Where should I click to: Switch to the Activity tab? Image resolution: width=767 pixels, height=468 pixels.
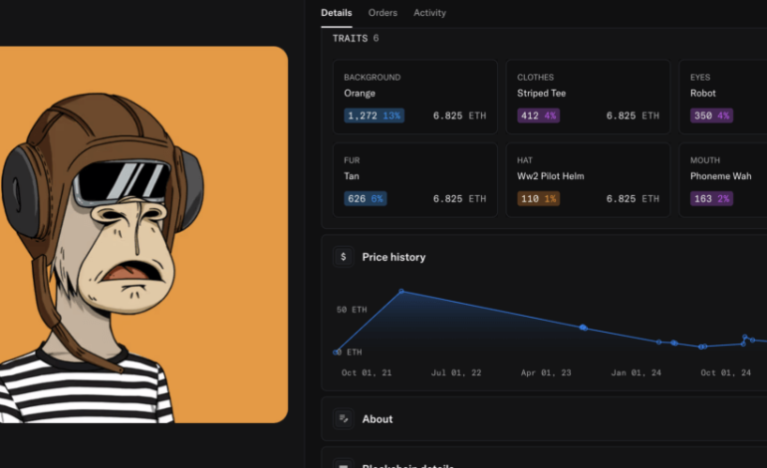click(429, 13)
